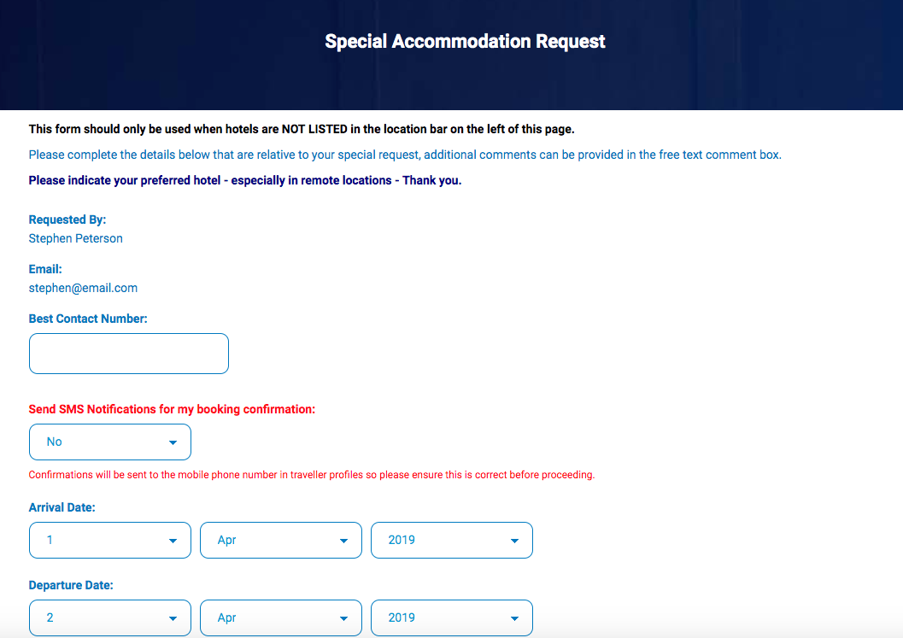This screenshot has height=638, width=903.
Task: Open the Arrival Date year dropdown
Action: pos(452,540)
